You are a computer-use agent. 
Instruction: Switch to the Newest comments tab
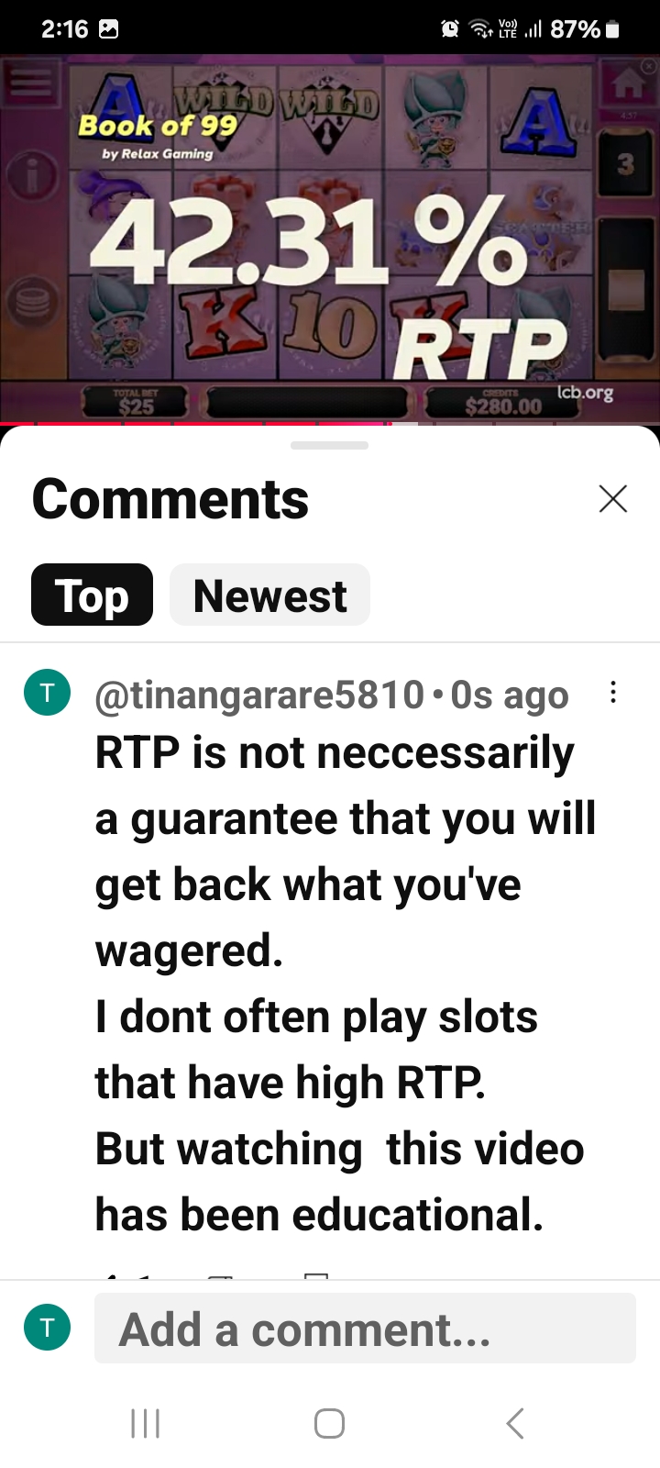[269, 595]
